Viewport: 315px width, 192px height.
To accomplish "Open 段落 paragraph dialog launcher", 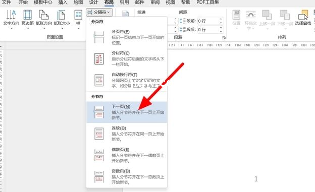I will coord(224,37).
